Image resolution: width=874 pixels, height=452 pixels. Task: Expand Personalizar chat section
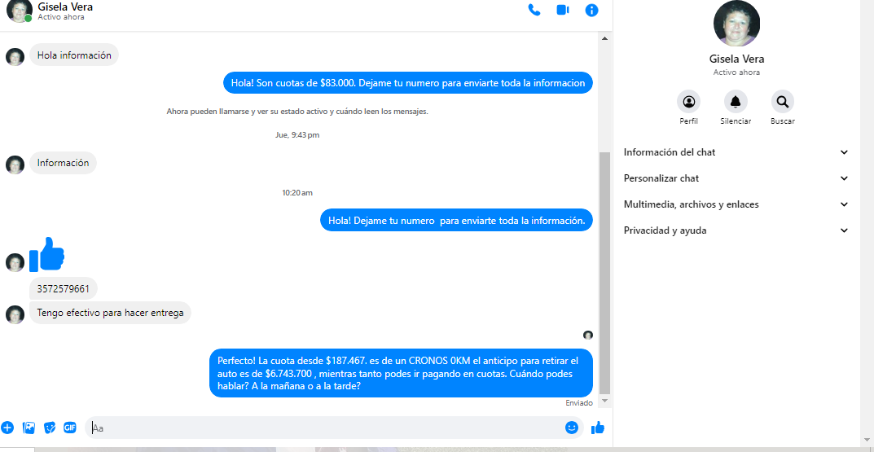736,178
